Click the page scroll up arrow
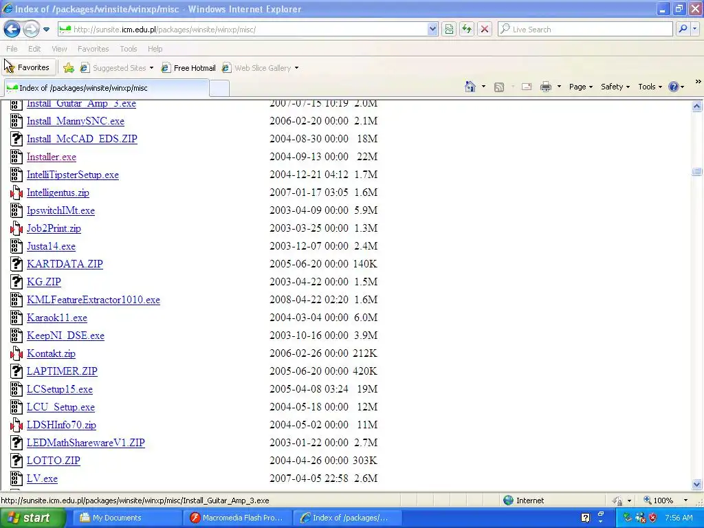 coord(697,107)
